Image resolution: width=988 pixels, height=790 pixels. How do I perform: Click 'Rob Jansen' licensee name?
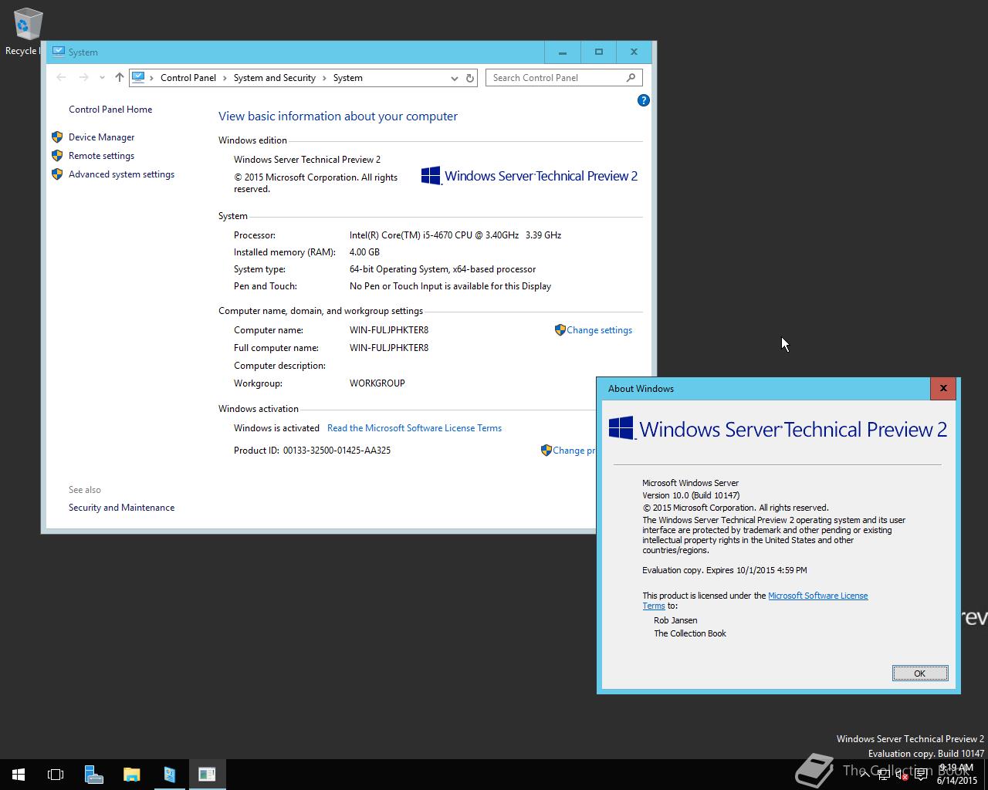[675, 620]
